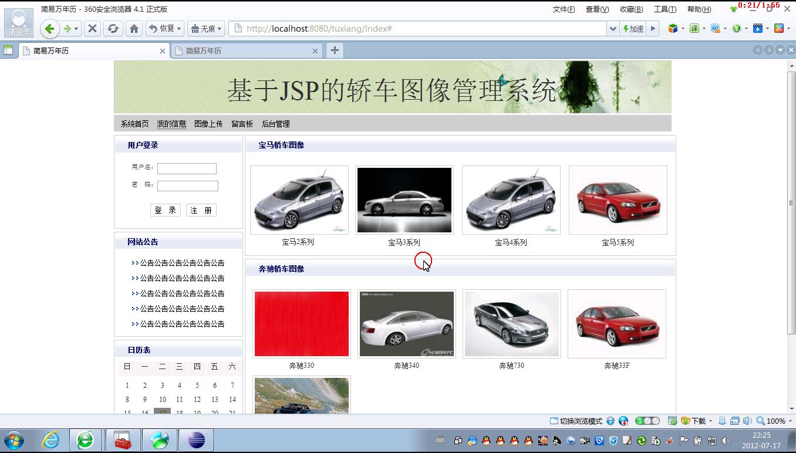
Task: Click the page vertical scrollbar thumb
Action: point(791,202)
